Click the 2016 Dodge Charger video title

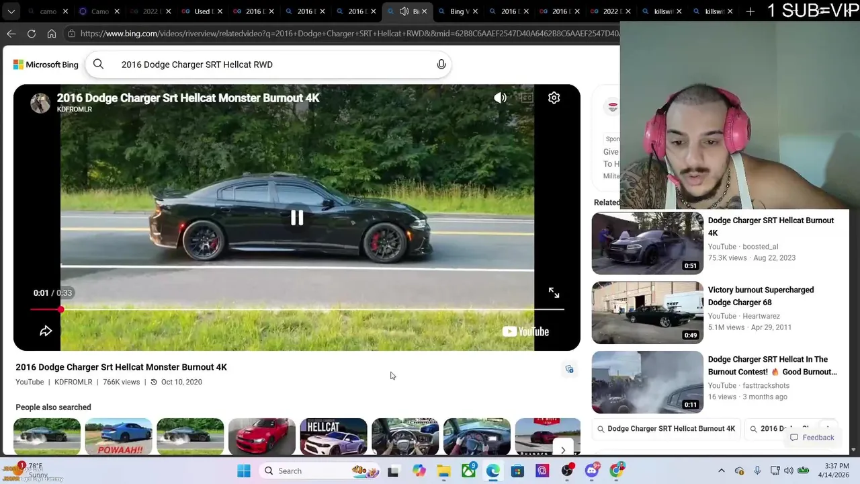click(121, 367)
